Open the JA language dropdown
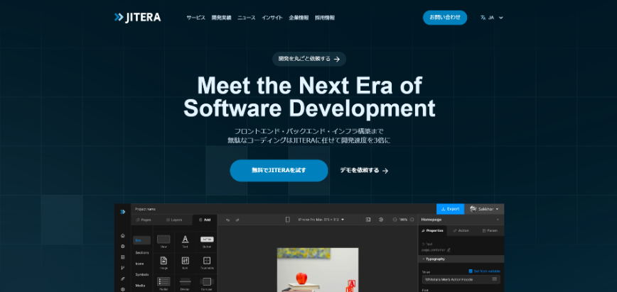Image resolution: width=617 pixels, height=292 pixels. pos(492,17)
